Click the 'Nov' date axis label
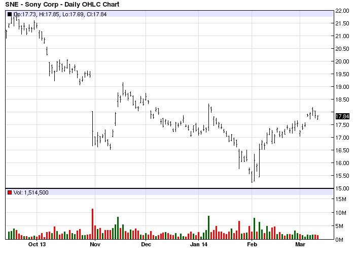355x260 pixels. (95, 244)
